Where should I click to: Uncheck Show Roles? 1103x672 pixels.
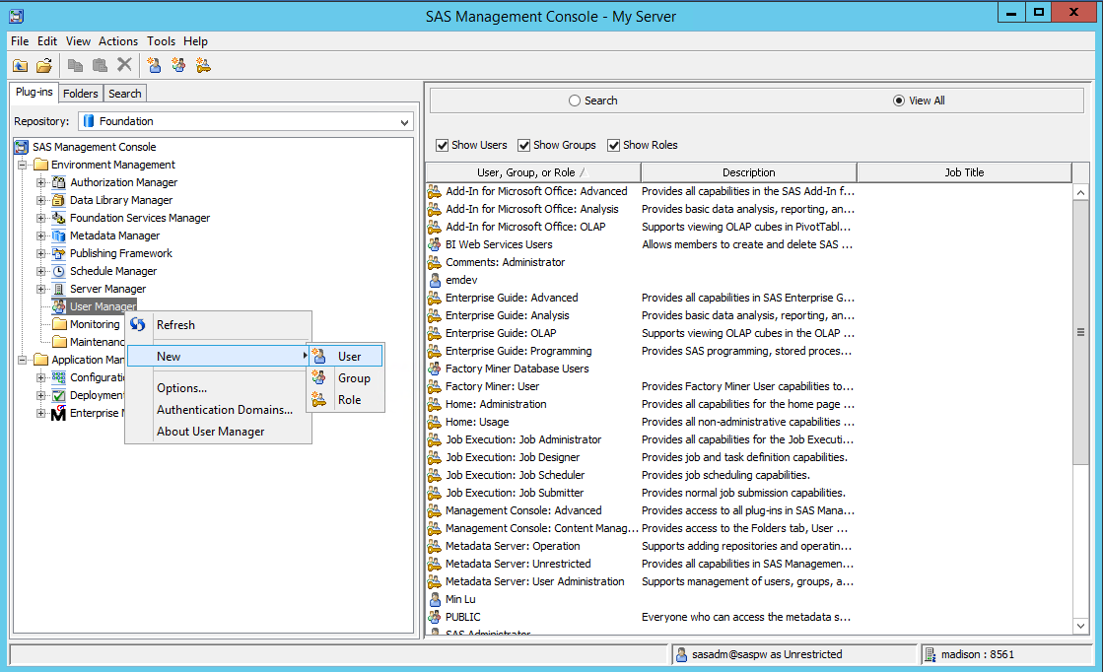coord(615,145)
